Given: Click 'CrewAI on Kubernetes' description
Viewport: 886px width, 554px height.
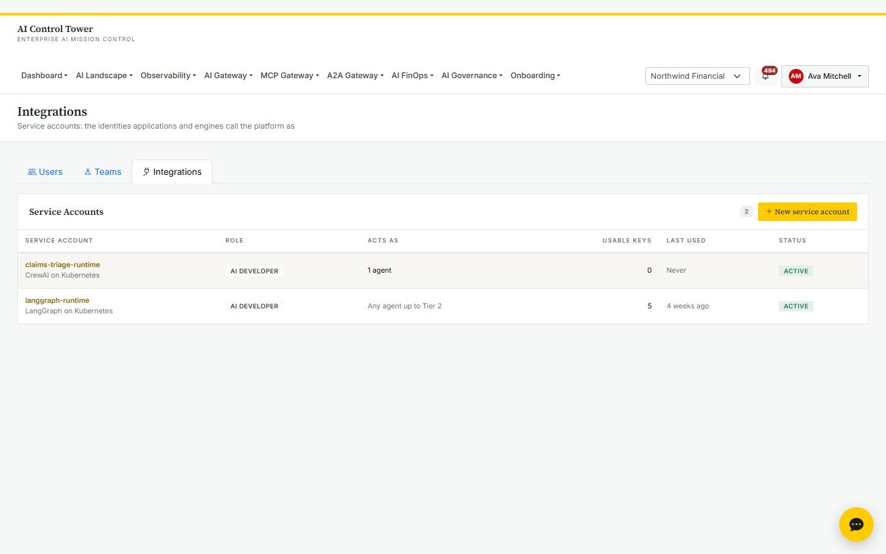Looking at the screenshot, I should [x=62, y=275].
